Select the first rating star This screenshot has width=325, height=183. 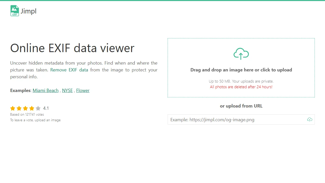click(13, 108)
